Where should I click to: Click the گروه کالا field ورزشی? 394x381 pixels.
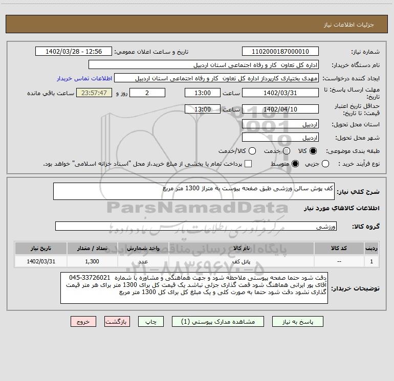pos(196,226)
